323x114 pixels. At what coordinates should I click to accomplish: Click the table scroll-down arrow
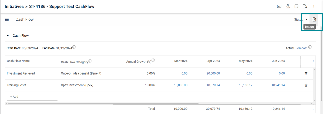(314, 100)
